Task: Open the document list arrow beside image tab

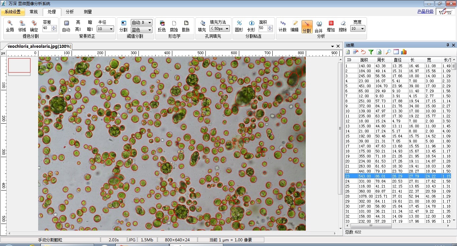Action: click(x=333, y=46)
